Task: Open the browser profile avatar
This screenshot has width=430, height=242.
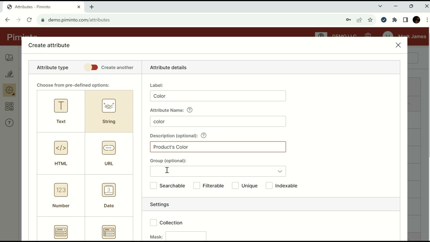Action: (x=416, y=20)
